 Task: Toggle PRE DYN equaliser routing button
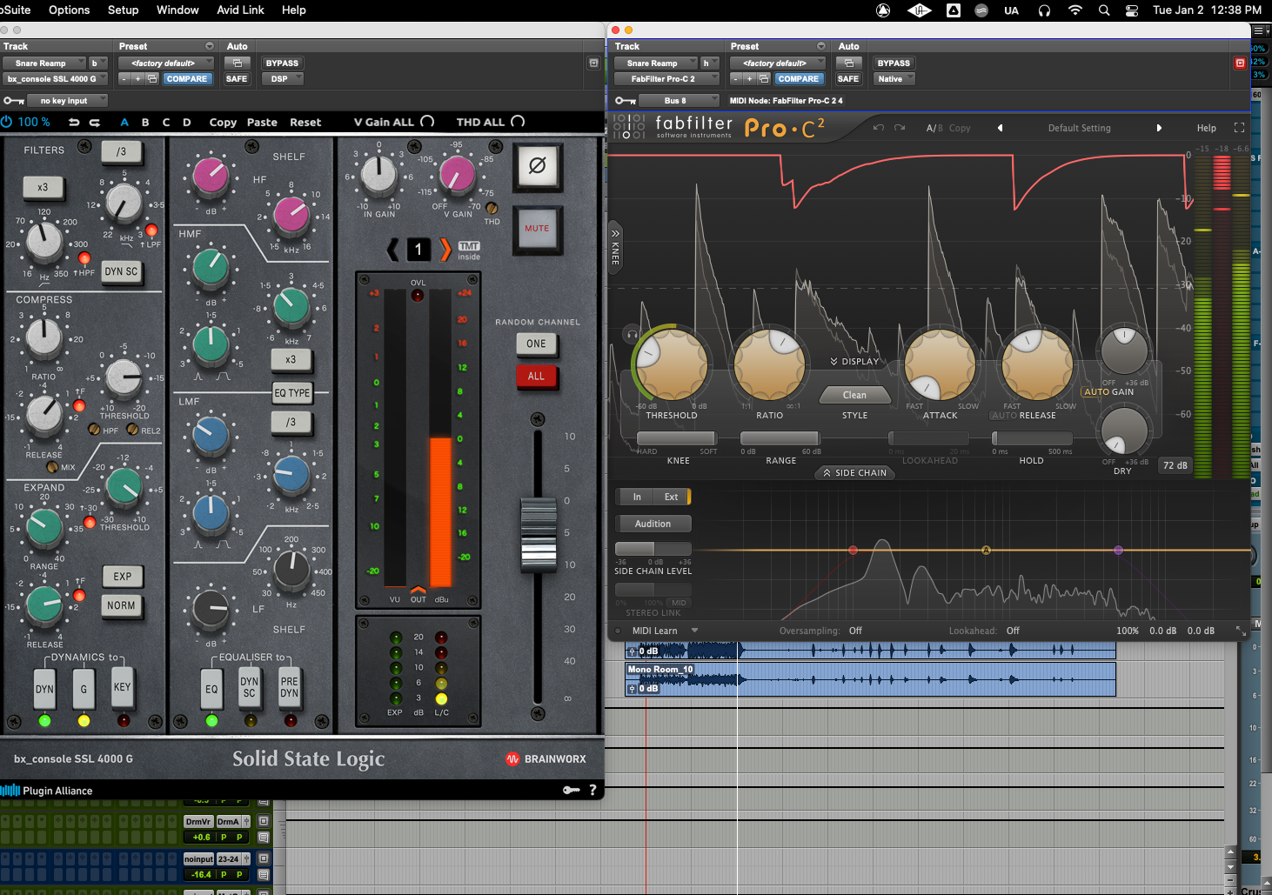click(290, 688)
